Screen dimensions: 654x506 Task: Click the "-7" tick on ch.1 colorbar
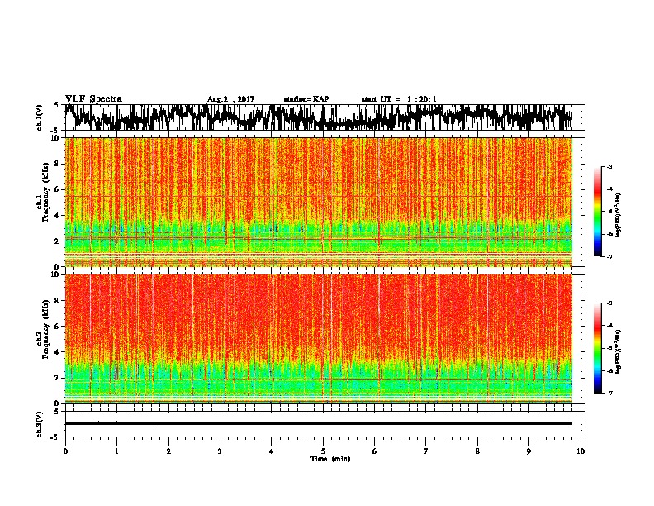609,256
